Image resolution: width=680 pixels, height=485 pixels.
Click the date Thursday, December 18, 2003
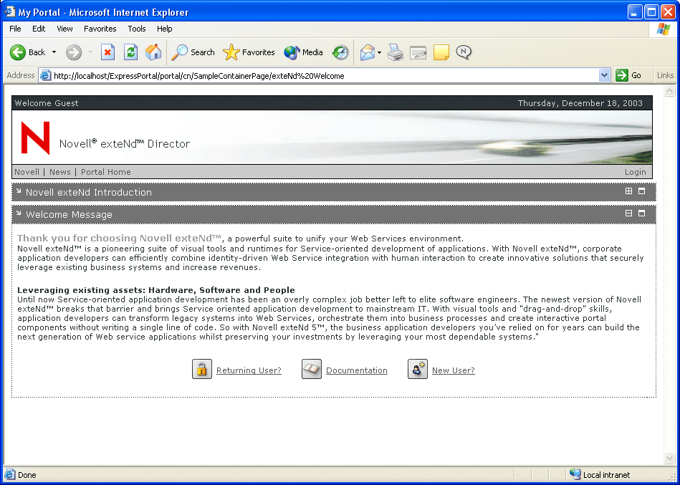(580, 103)
